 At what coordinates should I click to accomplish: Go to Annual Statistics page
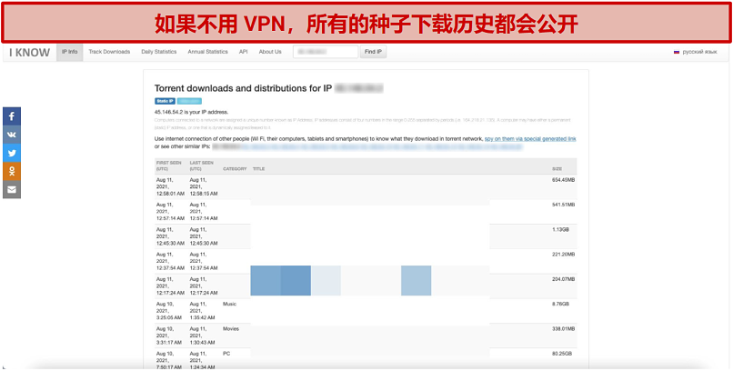[x=207, y=52]
